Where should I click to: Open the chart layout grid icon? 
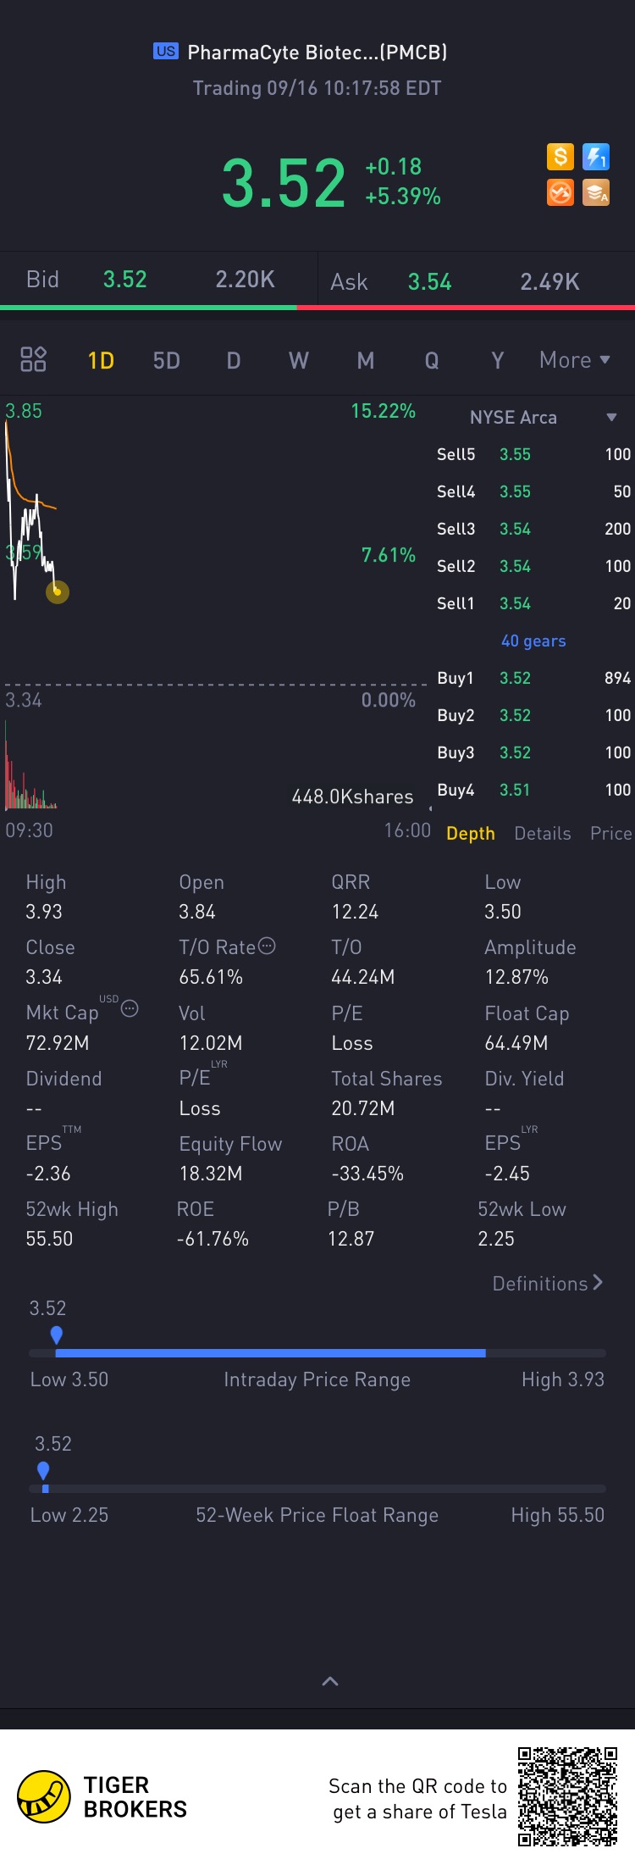pos(33,359)
